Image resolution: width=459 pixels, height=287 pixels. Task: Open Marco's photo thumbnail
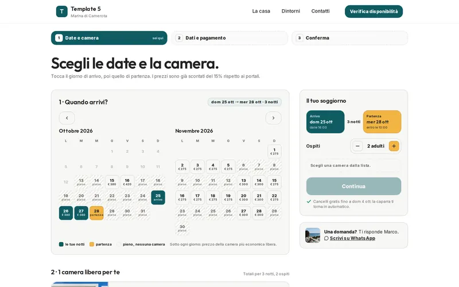(x=313, y=235)
